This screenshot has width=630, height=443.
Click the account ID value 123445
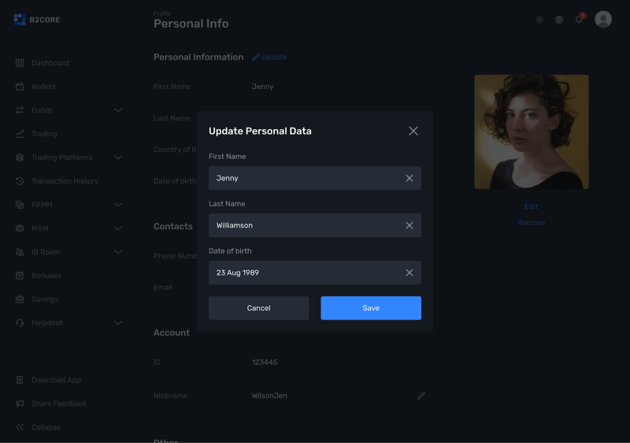click(x=265, y=362)
